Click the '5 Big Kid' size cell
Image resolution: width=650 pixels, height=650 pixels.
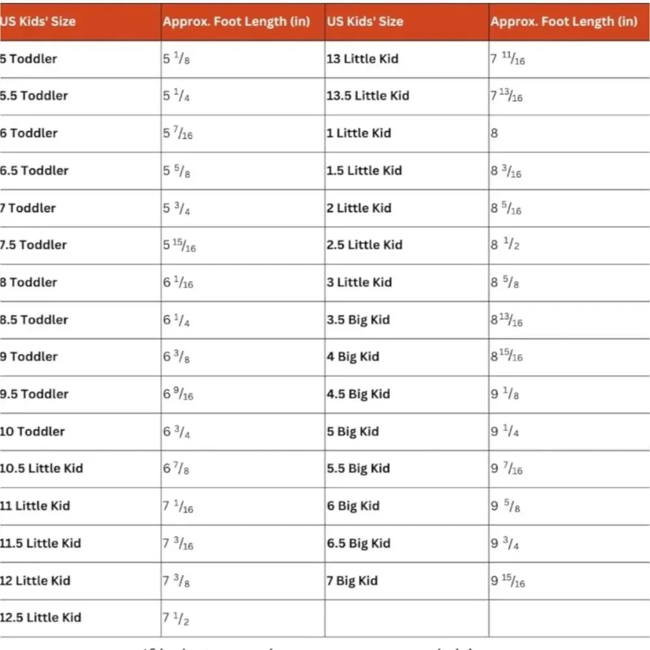353,432
